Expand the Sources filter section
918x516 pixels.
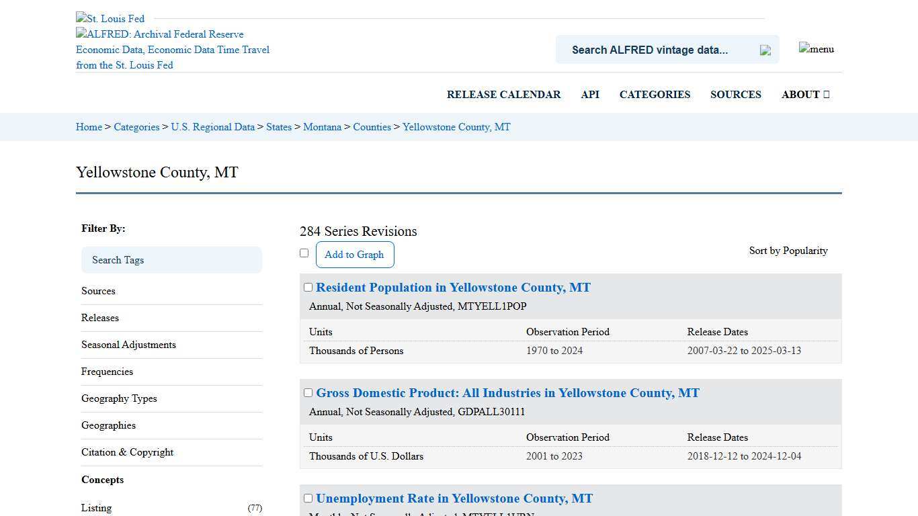98,290
